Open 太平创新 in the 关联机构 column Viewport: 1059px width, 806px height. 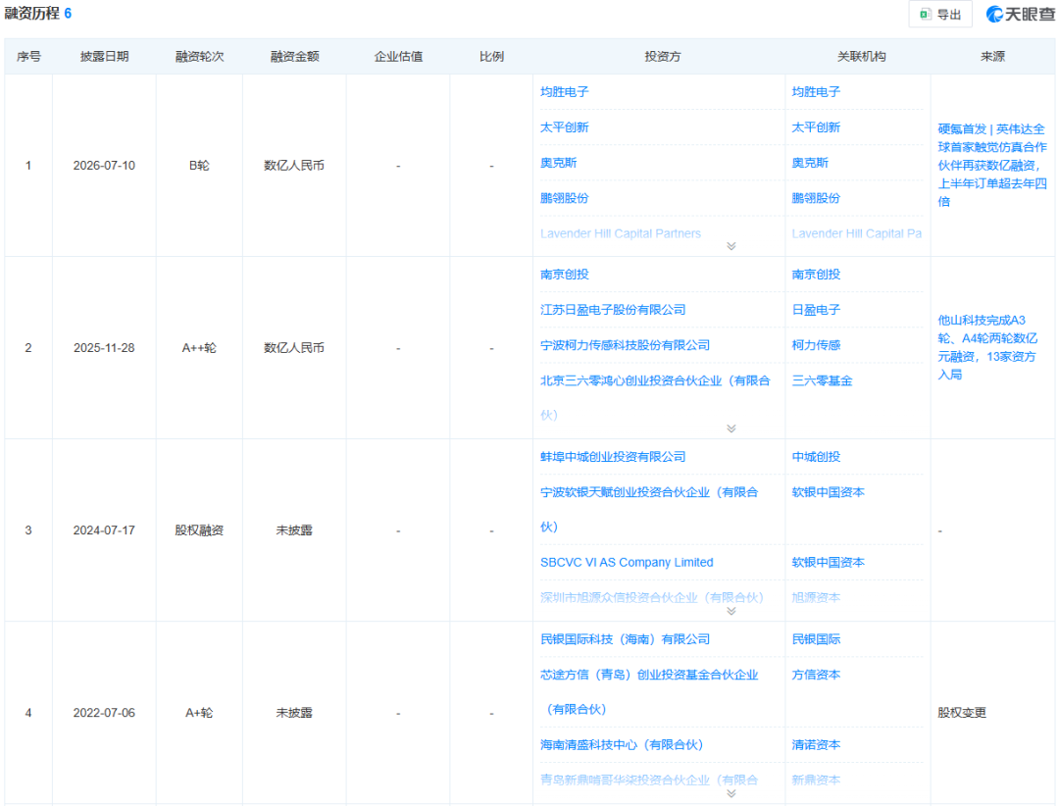(x=816, y=127)
